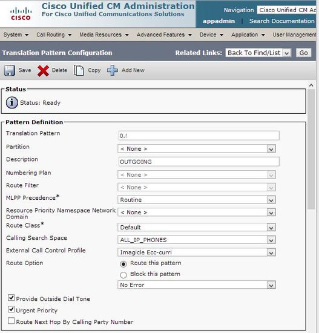Click the Copy pages icon
Image resolution: width=319 pixels, height=333 pixels.
[x=79, y=70]
